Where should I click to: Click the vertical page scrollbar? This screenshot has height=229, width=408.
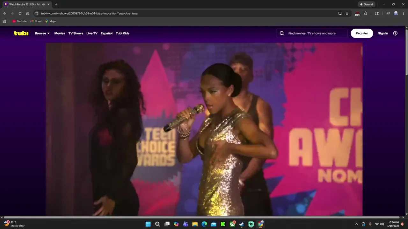(406, 52)
